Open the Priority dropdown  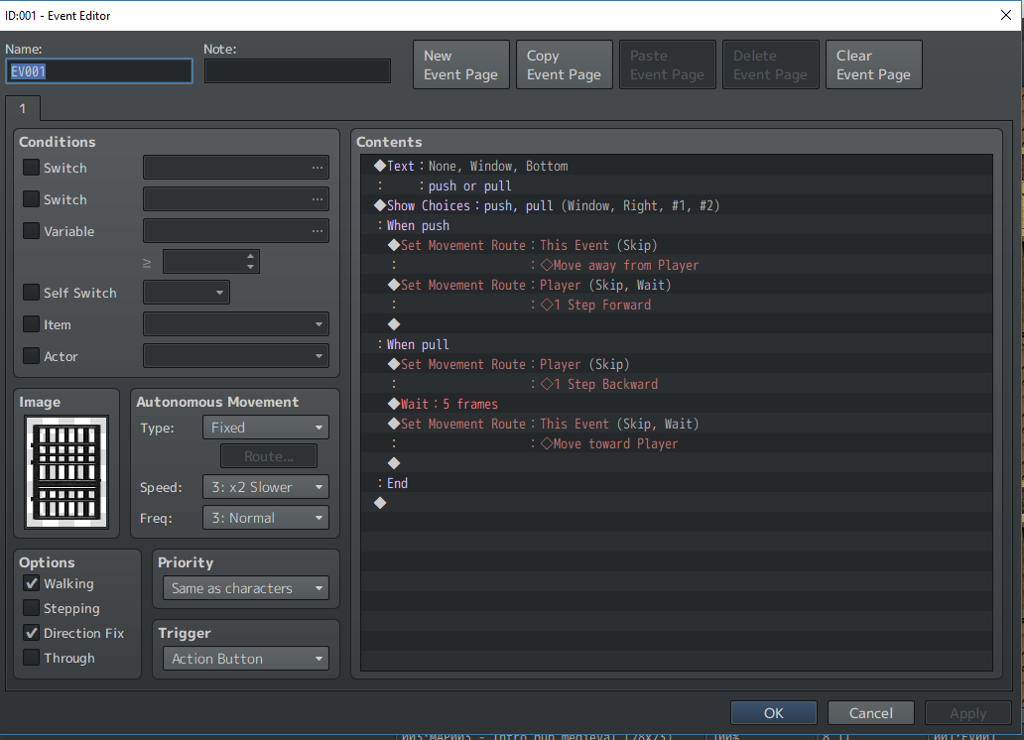tap(246, 588)
